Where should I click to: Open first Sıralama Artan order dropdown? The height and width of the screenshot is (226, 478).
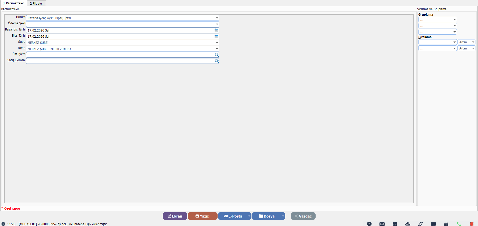tap(473, 42)
